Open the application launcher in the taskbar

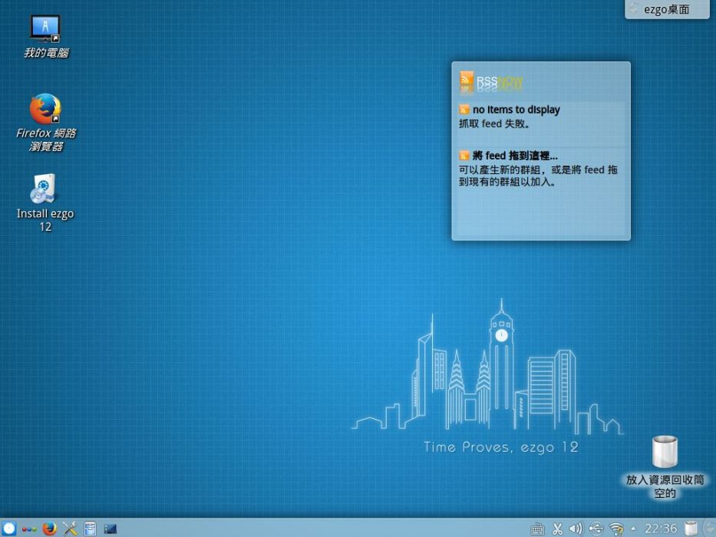coord(8,529)
